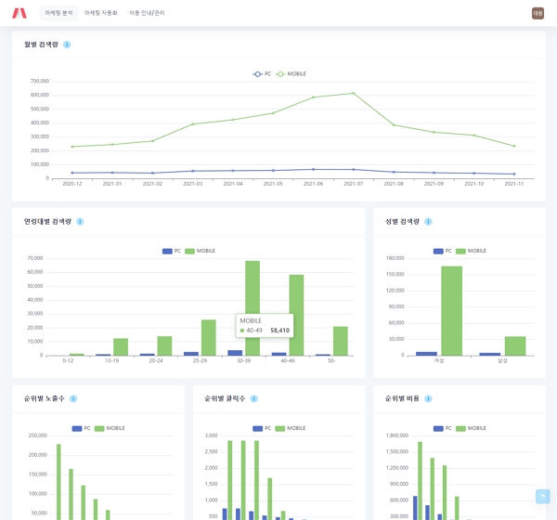Click the 30-39 MOBILE bar in age chart
The height and width of the screenshot is (520, 557).
(253, 307)
